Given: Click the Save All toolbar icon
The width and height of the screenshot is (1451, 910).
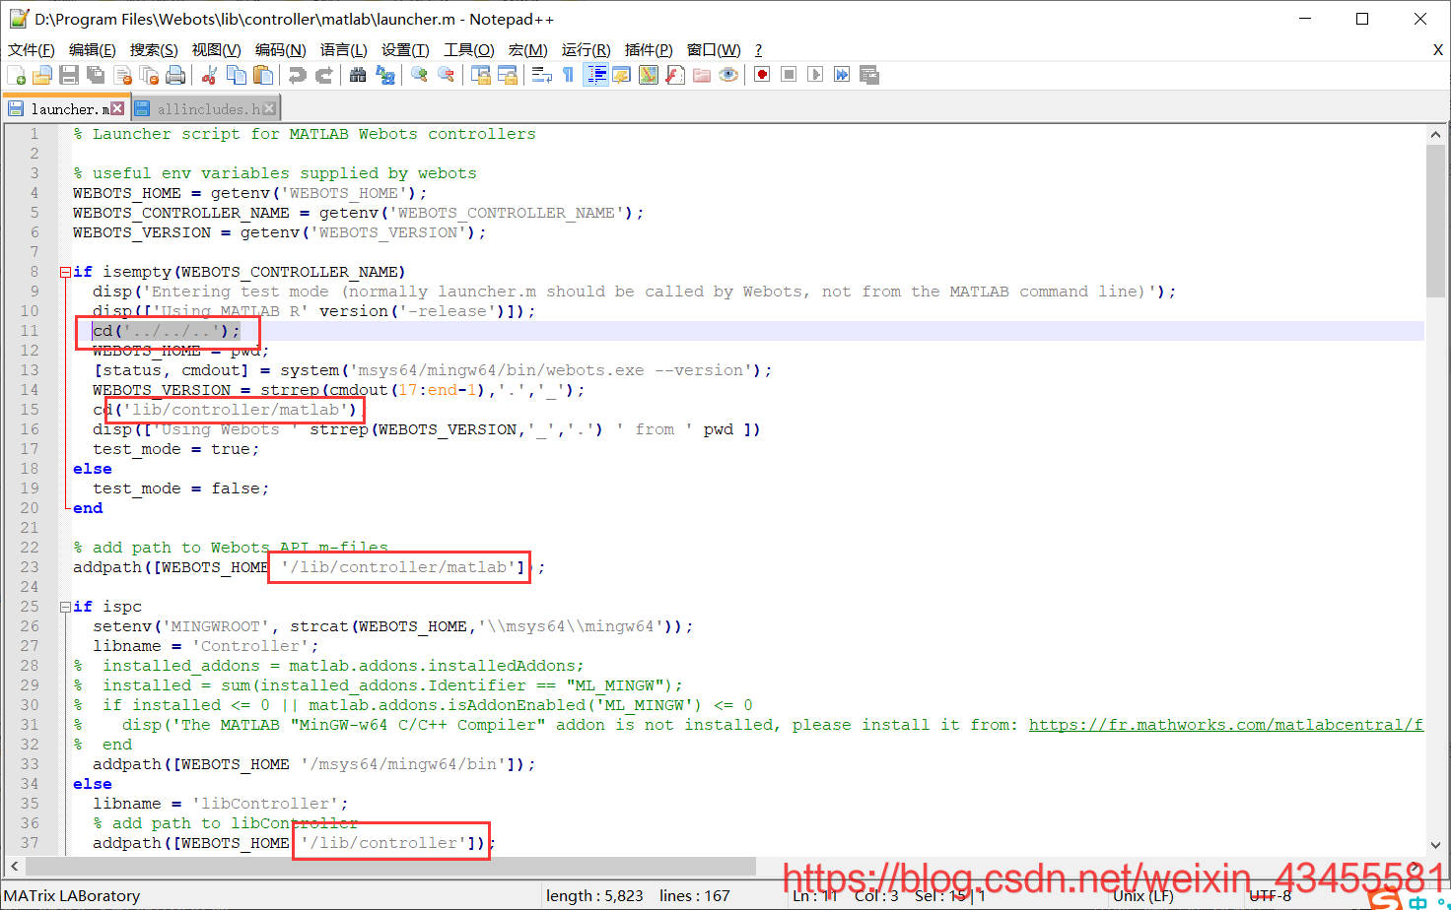Looking at the screenshot, I should tap(96, 75).
